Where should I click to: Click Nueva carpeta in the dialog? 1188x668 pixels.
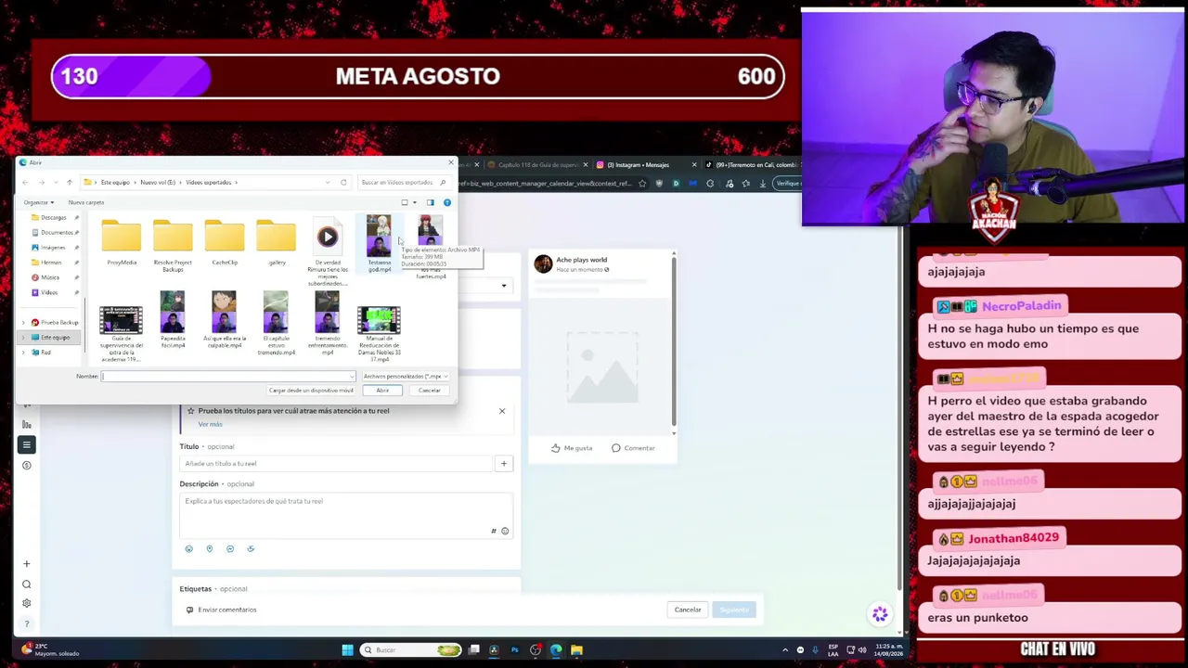pos(86,202)
